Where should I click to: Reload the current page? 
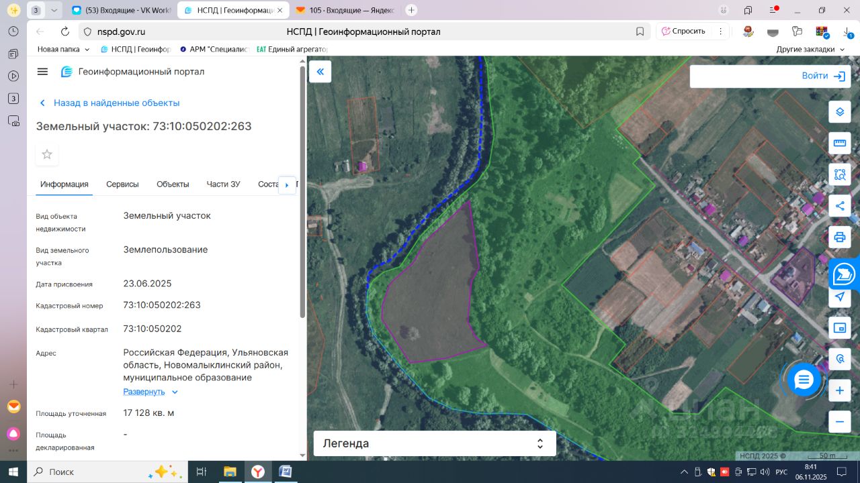(64, 32)
